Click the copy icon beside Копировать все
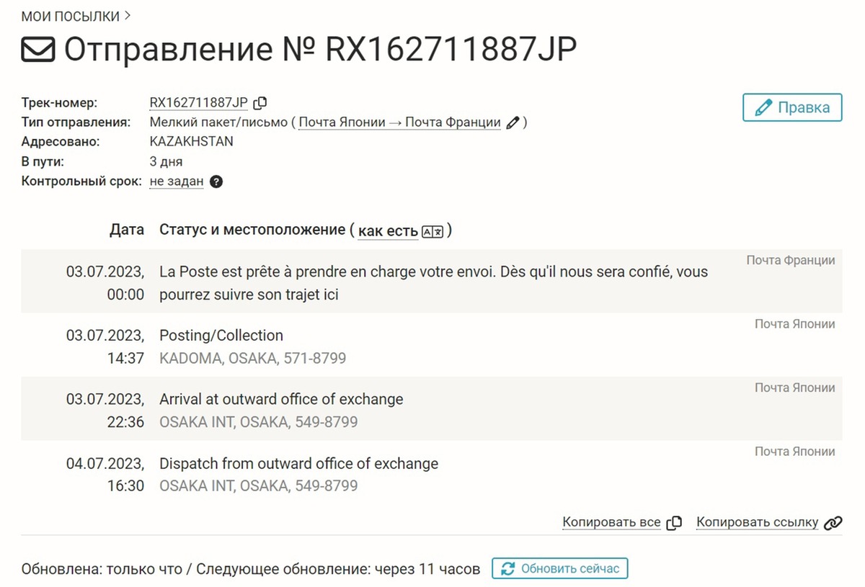Screen dimensions: 865x587 point(674,523)
